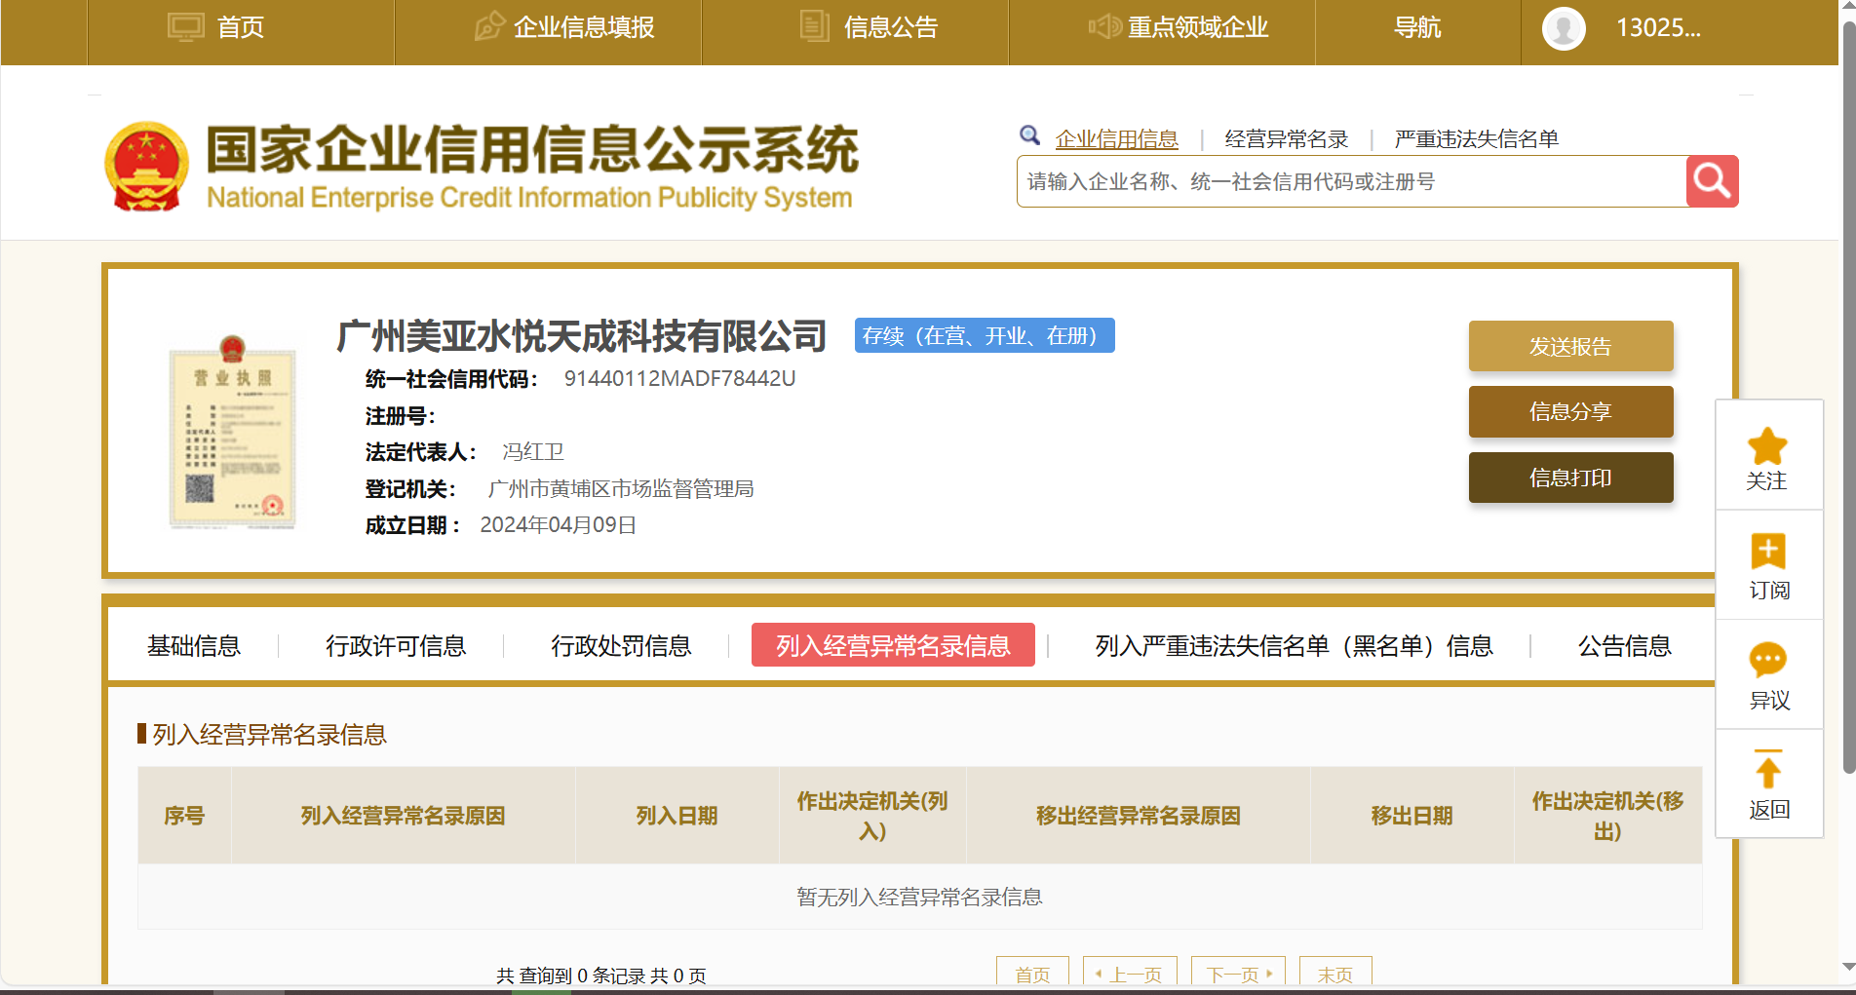Click the star 关注 follow icon
1856x995 pixels.
[1767, 447]
